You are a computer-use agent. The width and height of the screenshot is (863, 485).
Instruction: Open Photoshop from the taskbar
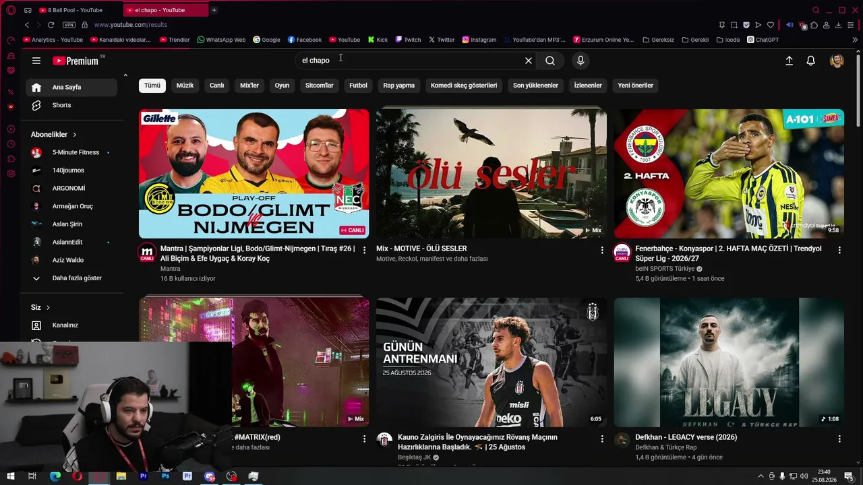coord(165,476)
